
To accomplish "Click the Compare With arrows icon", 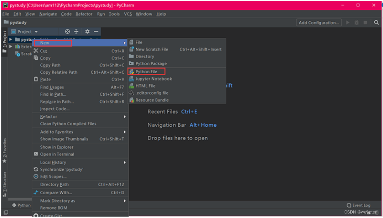I will pyautogui.click(x=36, y=193).
